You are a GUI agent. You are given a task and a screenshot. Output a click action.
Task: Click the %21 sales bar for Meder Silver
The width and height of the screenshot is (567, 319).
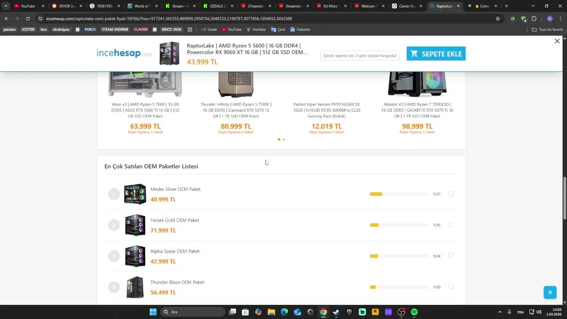400,194
